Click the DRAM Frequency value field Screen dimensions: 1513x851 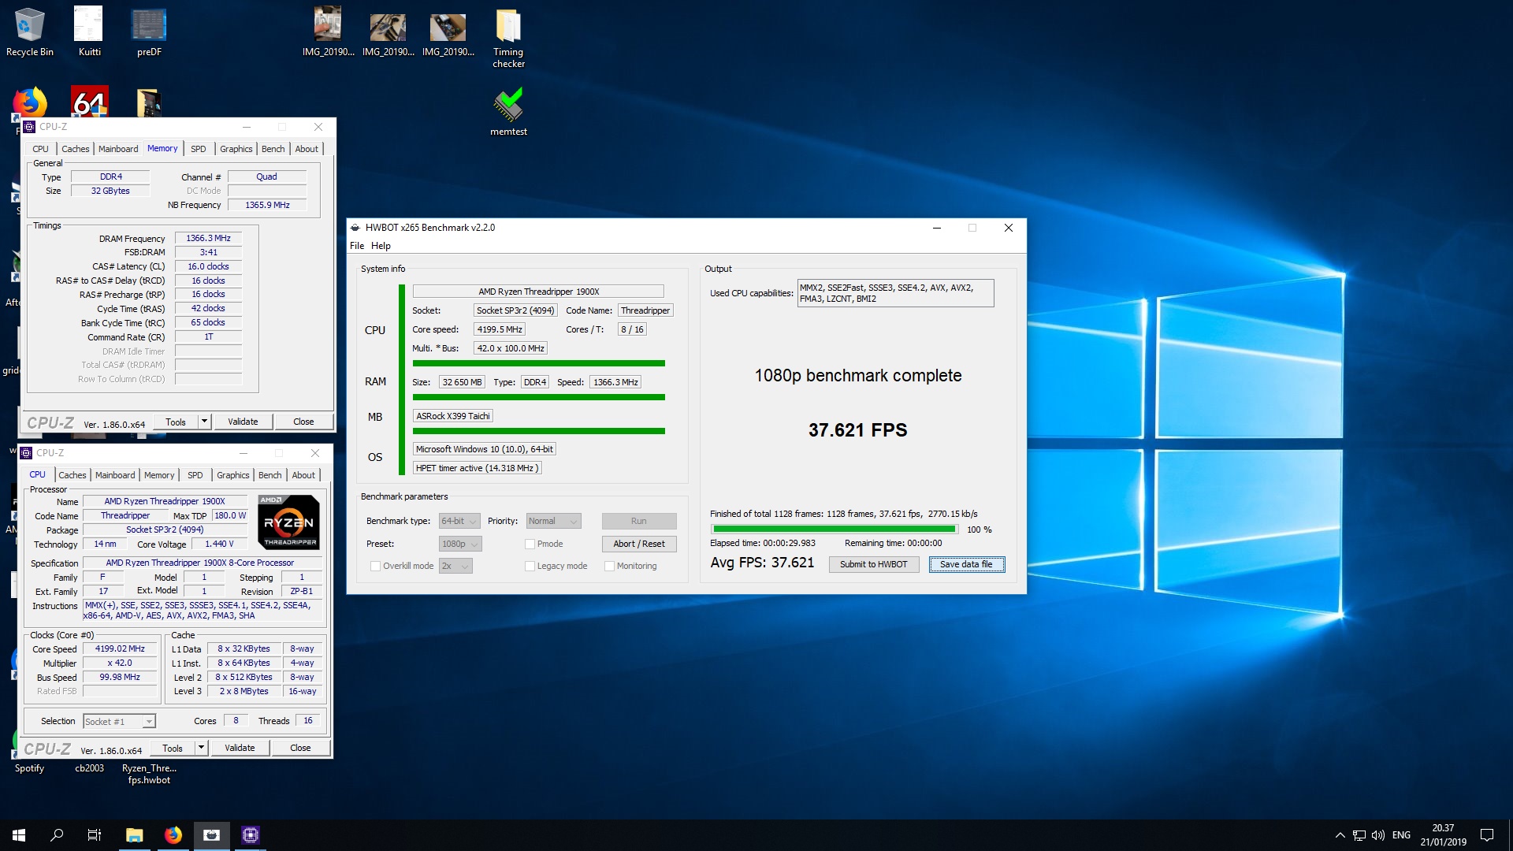(x=208, y=239)
